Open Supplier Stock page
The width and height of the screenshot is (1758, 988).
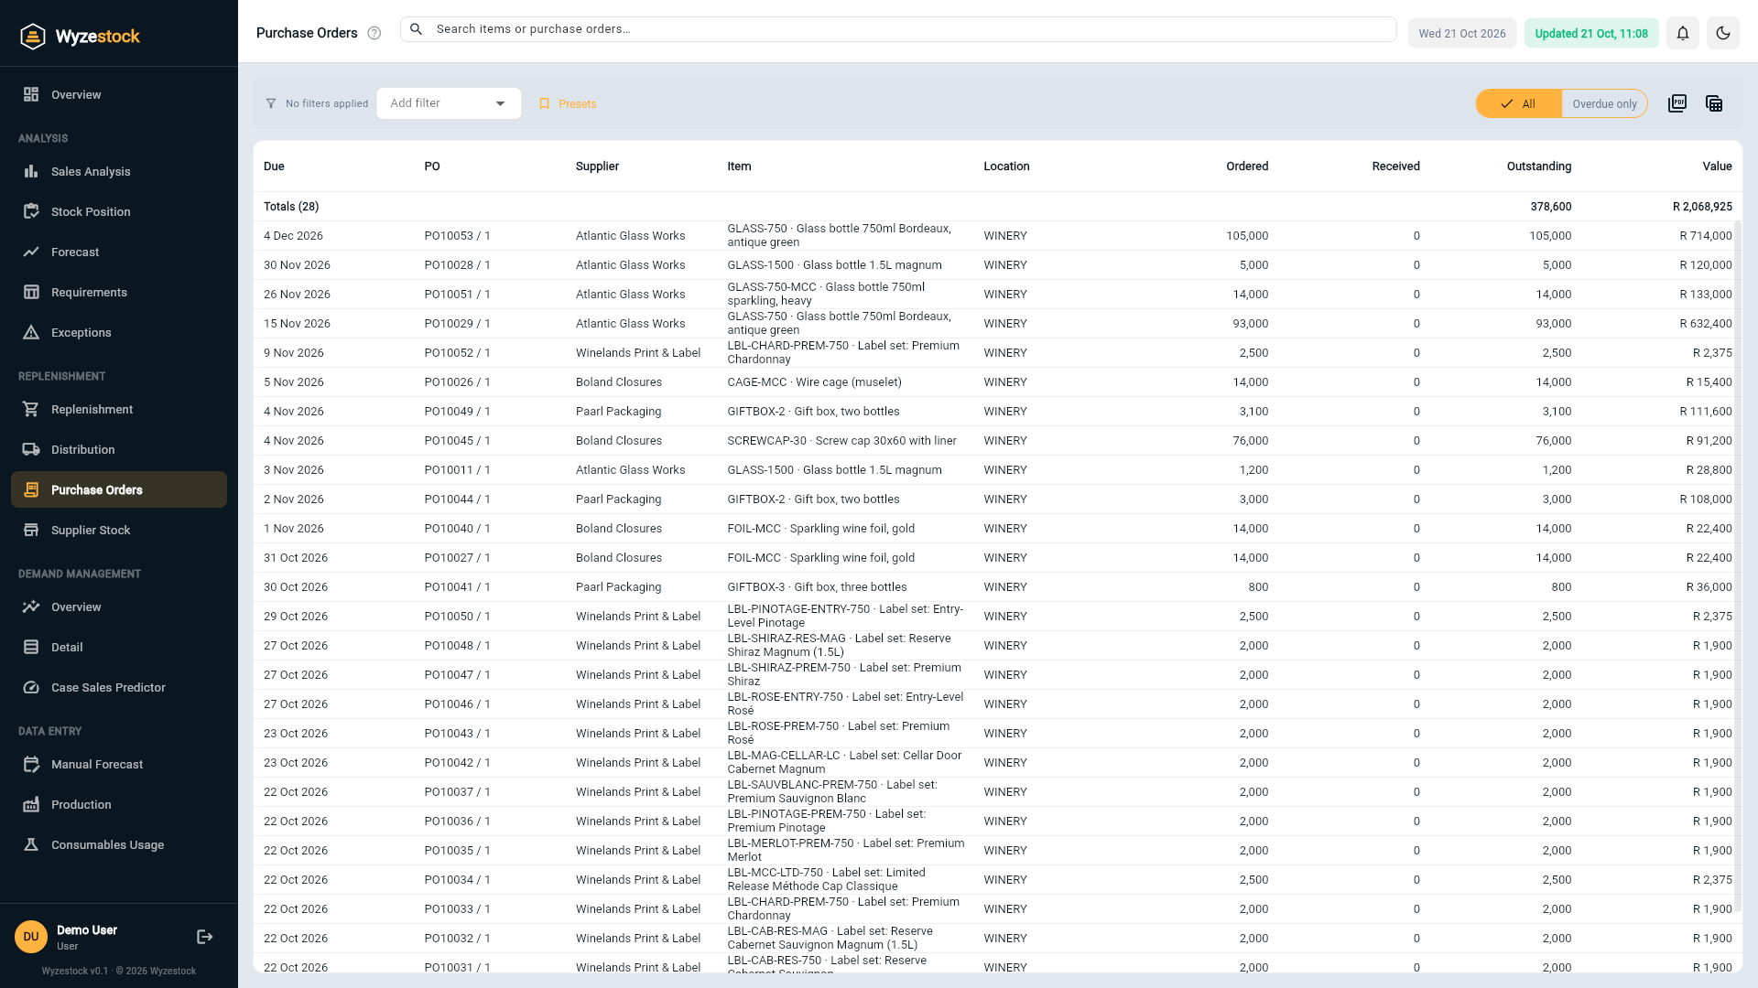pos(119,530)
